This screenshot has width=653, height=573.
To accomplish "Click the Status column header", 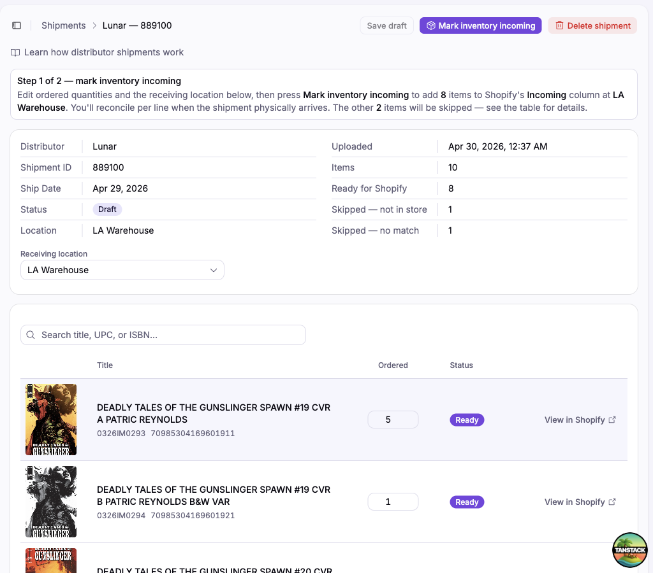I will click(x=461, y=365).
